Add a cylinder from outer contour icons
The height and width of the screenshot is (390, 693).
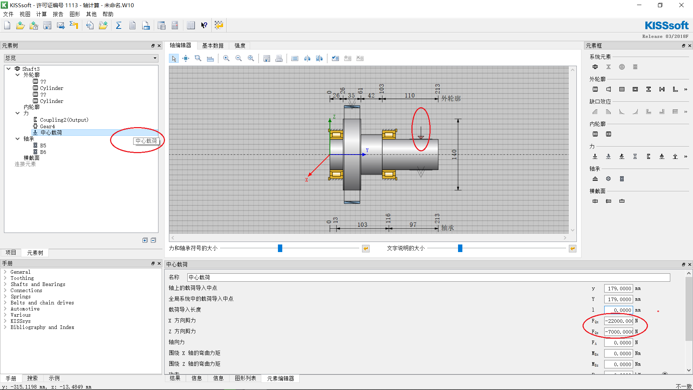595,89
